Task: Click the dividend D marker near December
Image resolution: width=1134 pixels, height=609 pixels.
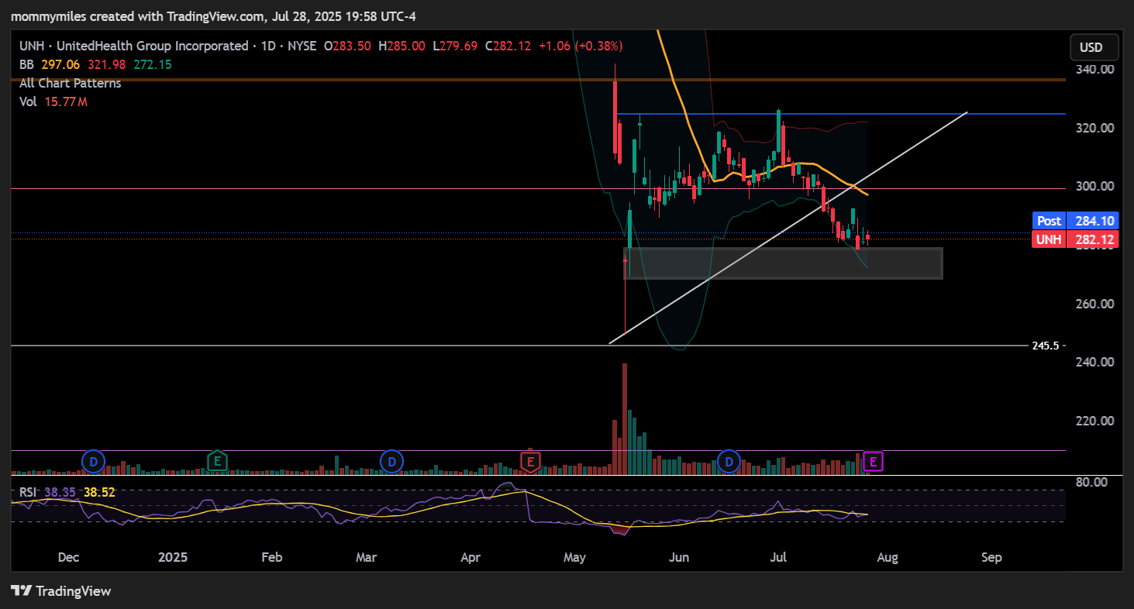Action: [93, 462]
